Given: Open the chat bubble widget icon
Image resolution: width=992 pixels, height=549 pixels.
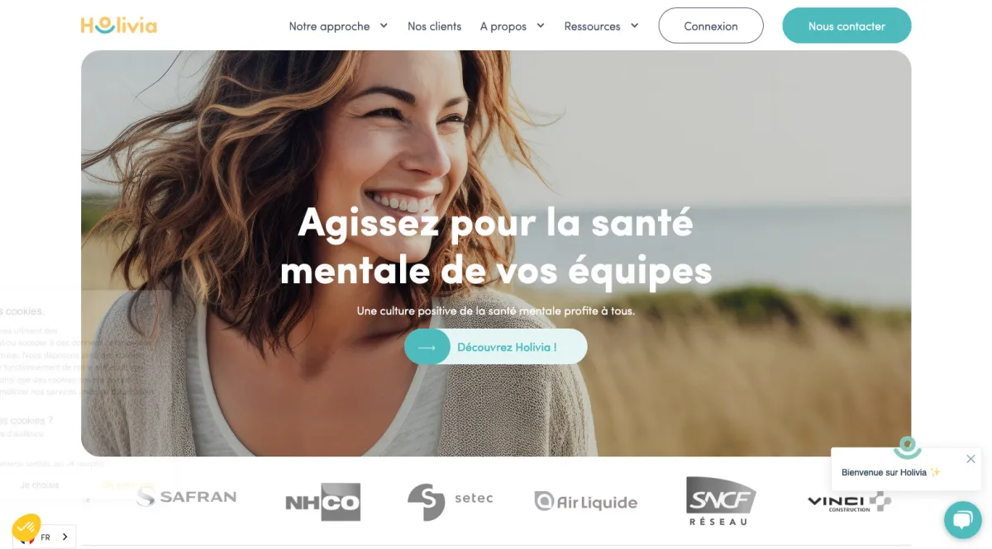Looking at the screenshot, I should click(962, 519).
